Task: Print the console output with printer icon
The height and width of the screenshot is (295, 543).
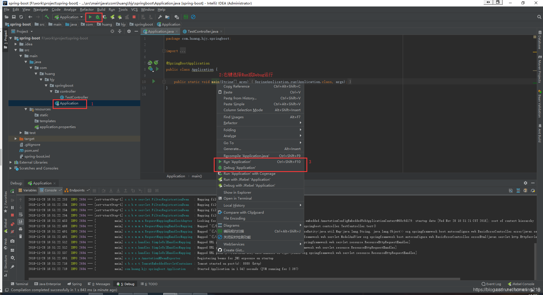Action: click(x=21, y=229)
